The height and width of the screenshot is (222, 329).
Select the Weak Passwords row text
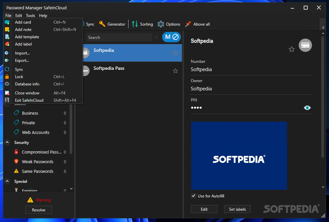tap(38, 162)
